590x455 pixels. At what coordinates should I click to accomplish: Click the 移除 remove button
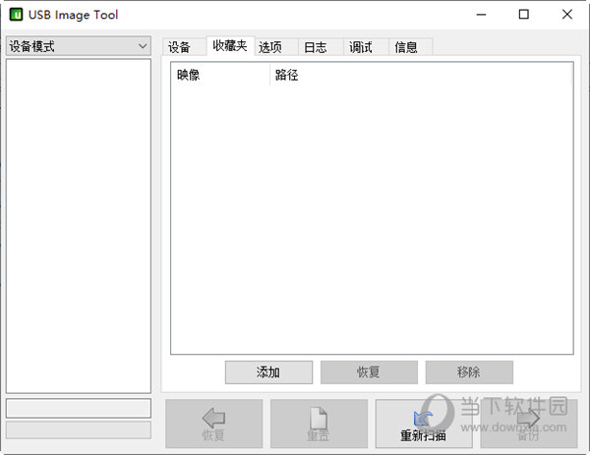pos(469,372)
